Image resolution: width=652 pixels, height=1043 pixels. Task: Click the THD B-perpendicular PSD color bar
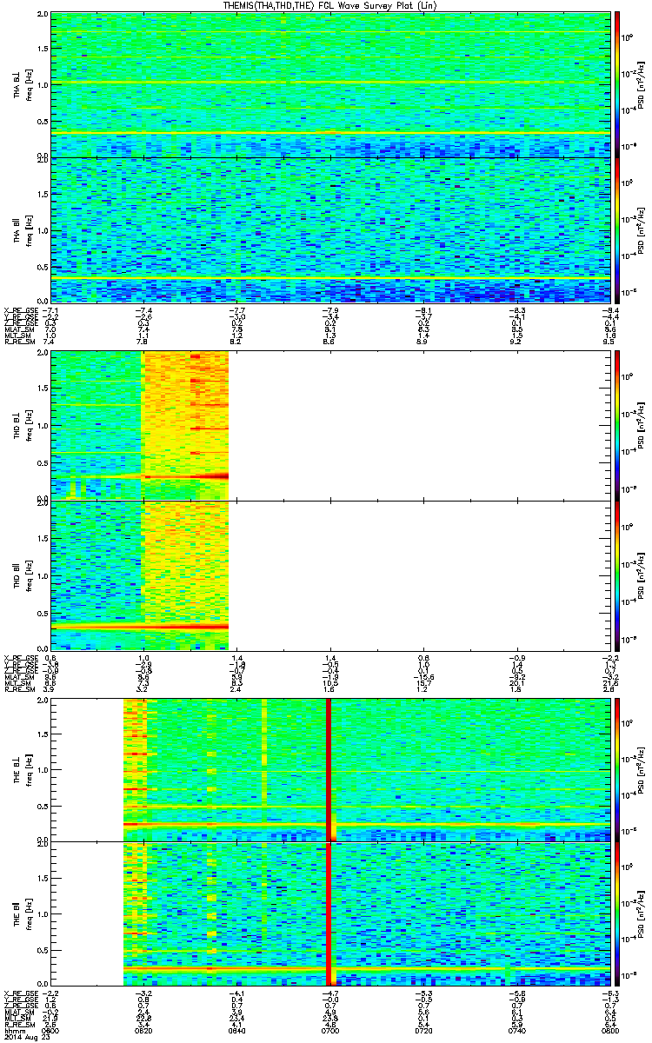coord(617,425)
